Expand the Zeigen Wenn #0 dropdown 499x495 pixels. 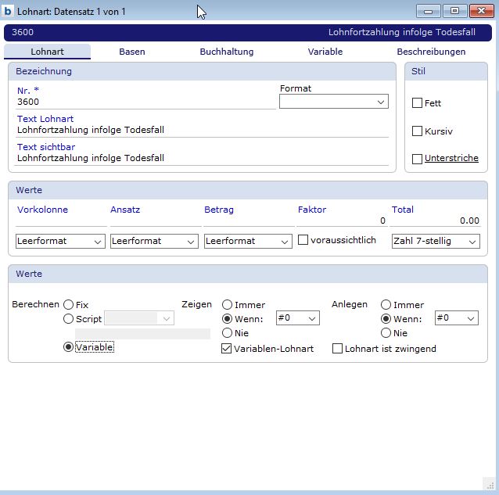pos(297,318)
